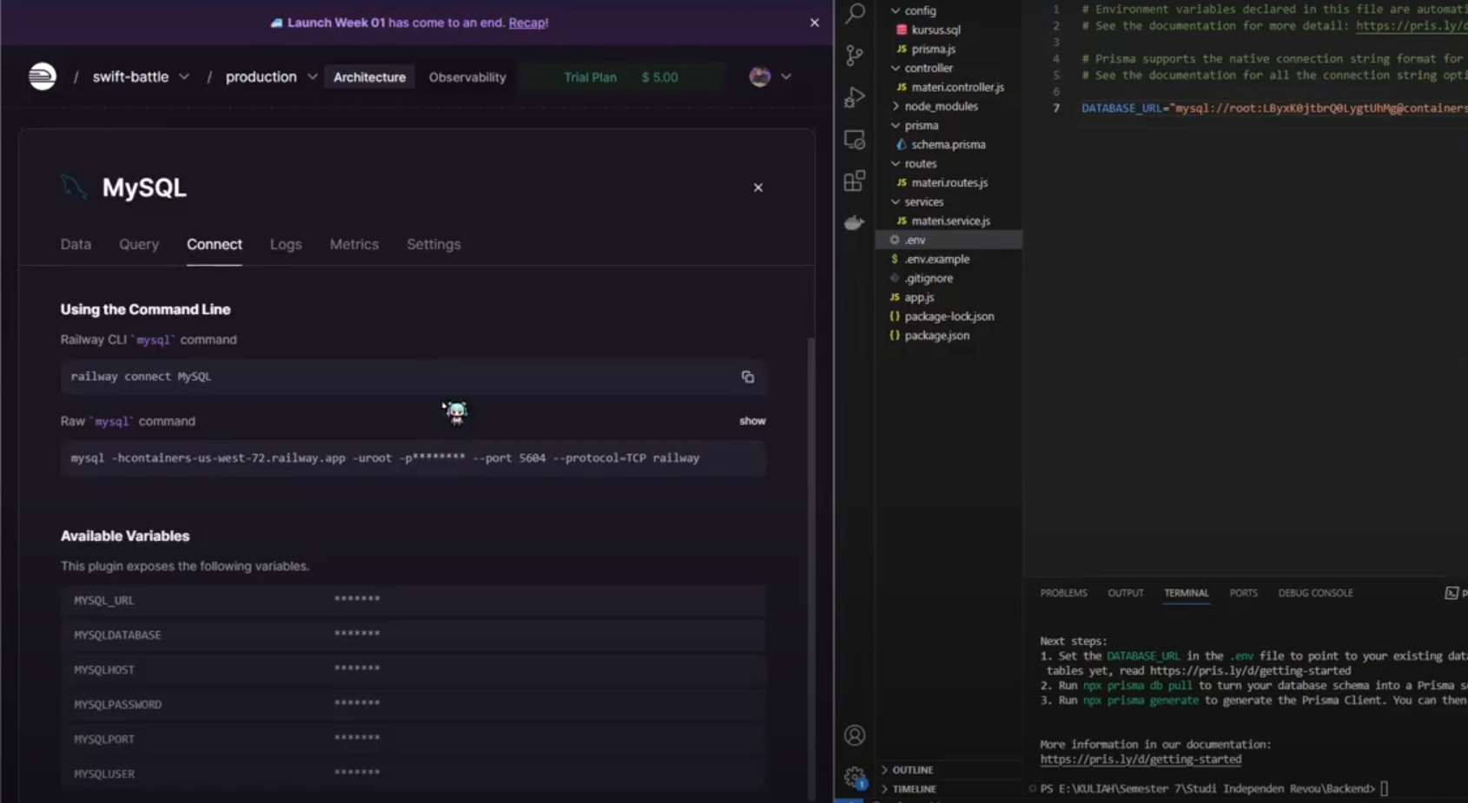1468x803 pixels.
Task: Open materi.routes.js file
Action: pyautogui.click(x=949, y=182)
